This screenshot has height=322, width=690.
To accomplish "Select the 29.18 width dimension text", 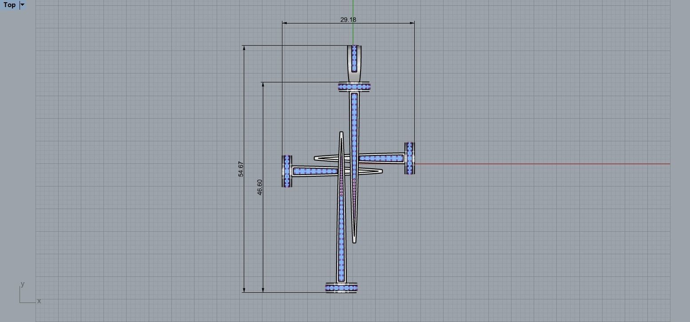I will pos(348,19).
